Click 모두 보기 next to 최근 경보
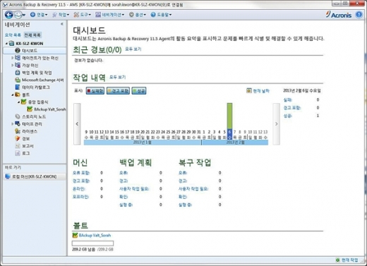 [x=133, y=49]
